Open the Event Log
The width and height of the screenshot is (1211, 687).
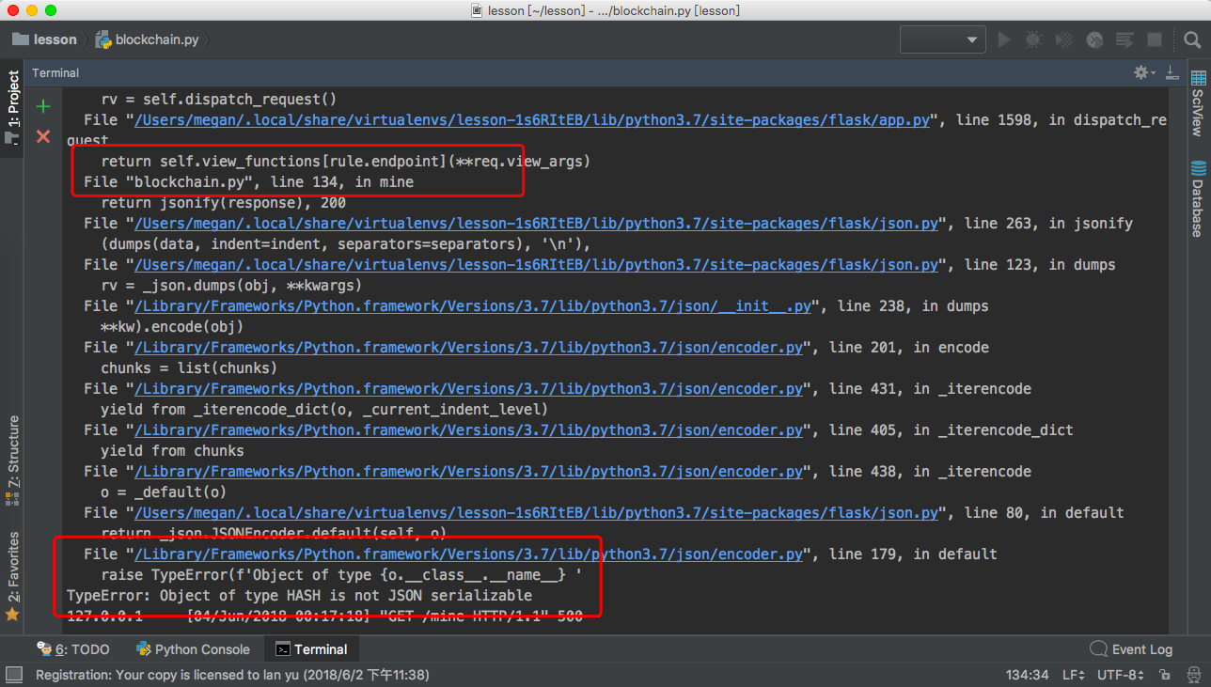[1131, 649]
